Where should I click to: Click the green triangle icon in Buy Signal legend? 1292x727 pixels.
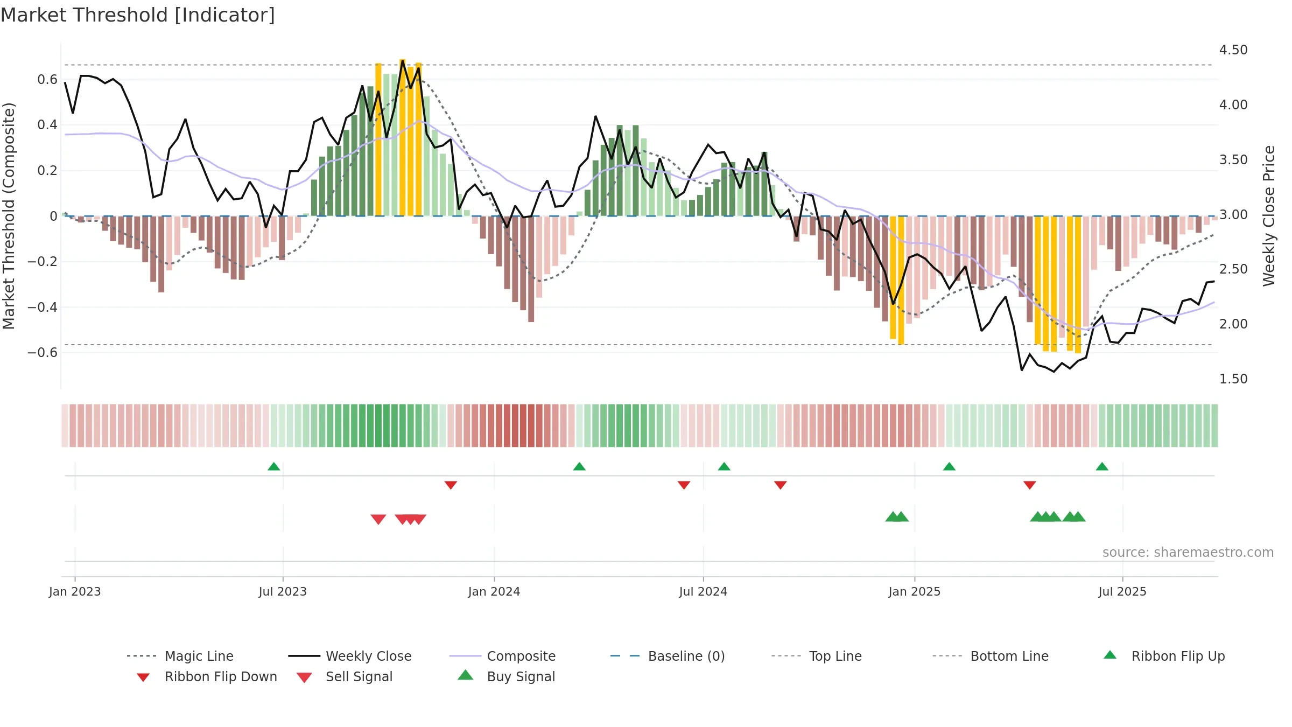pyautogui.click(x=465, y=675)
